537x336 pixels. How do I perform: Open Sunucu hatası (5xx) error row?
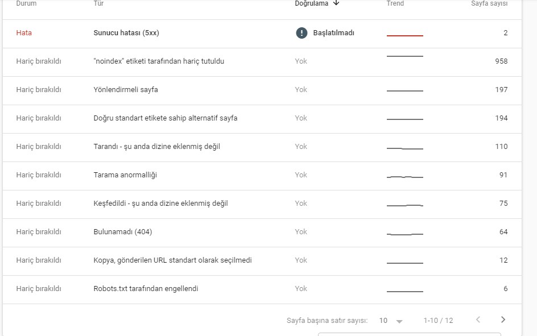tap(262, 34)
